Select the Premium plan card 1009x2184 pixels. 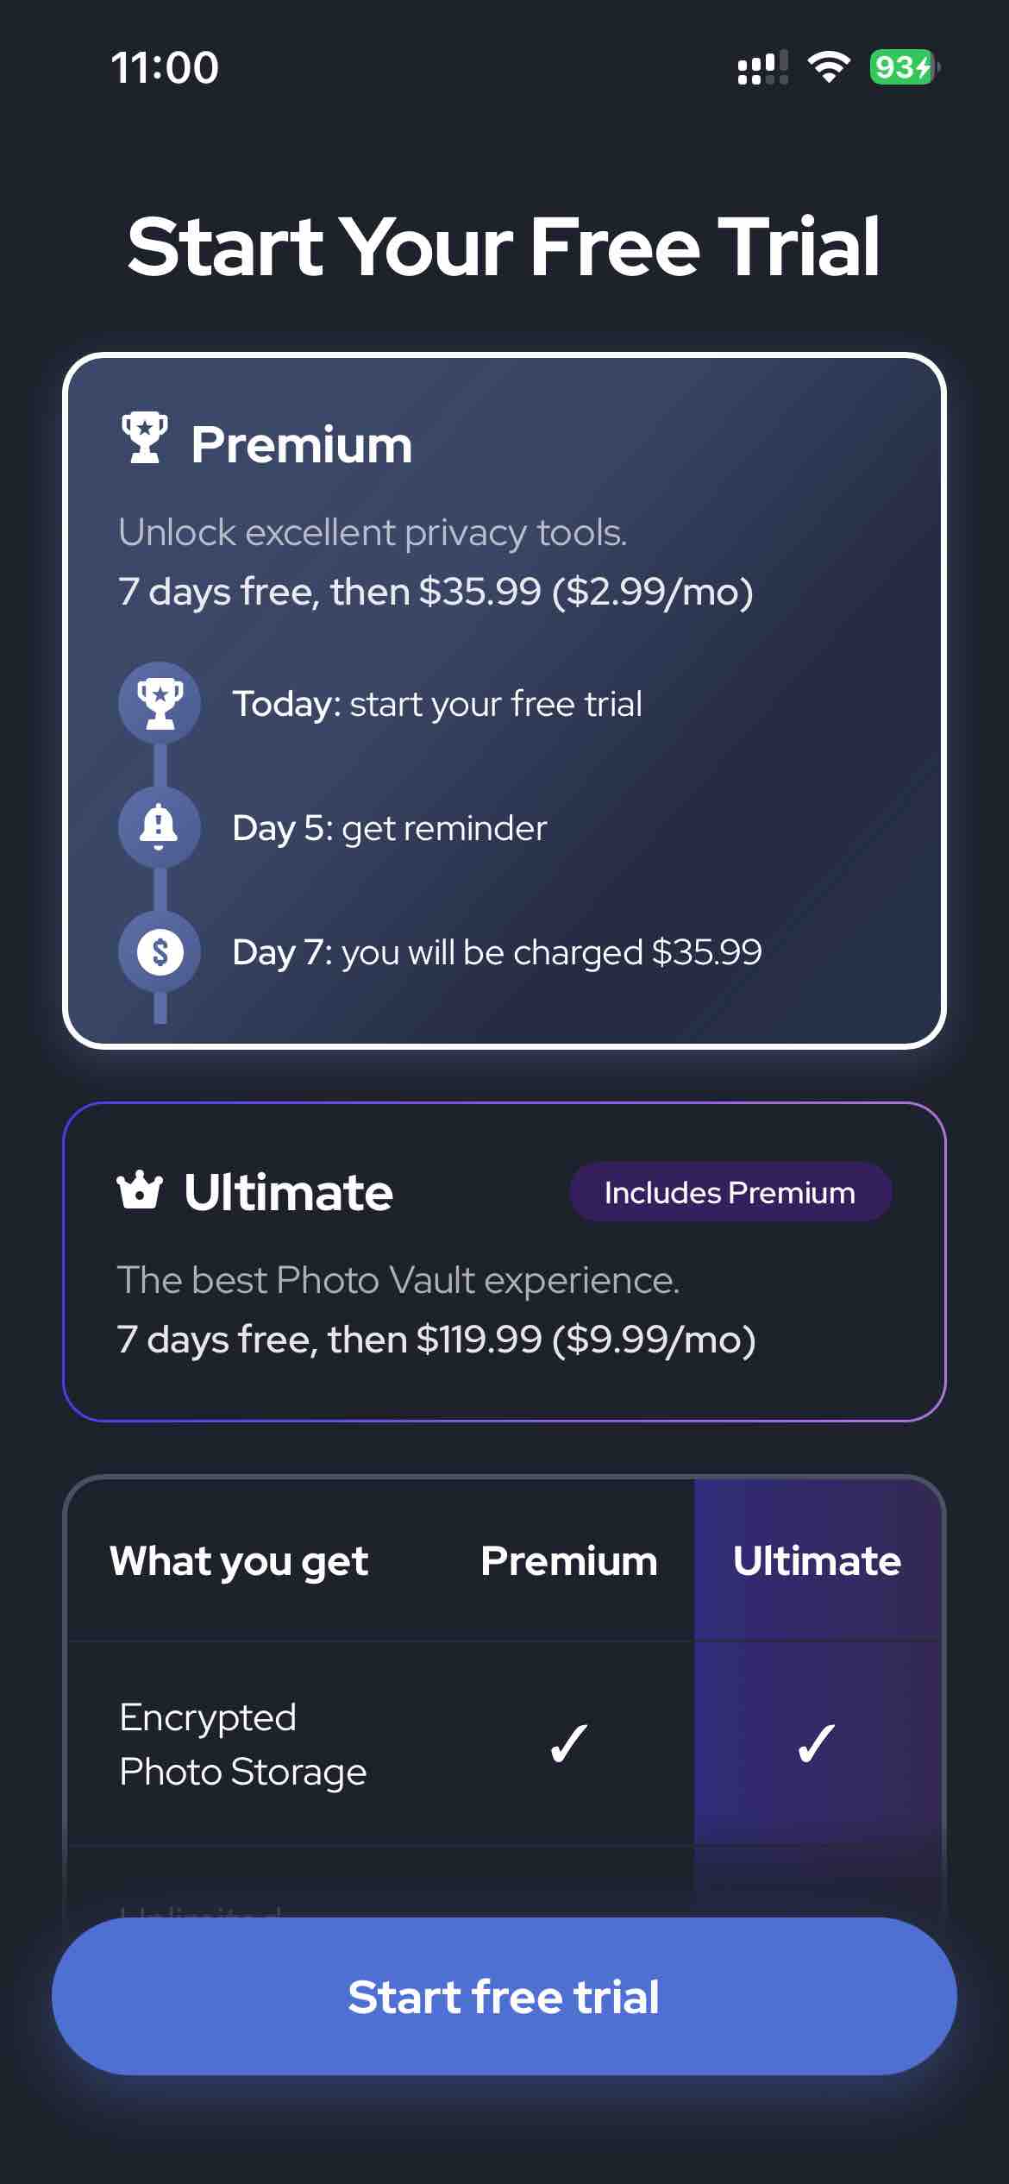click(504, 700)
